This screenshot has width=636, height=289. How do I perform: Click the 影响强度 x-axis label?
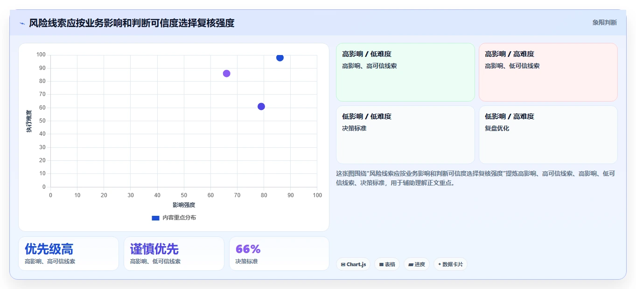pyautogui.click(x=184, y=205)
